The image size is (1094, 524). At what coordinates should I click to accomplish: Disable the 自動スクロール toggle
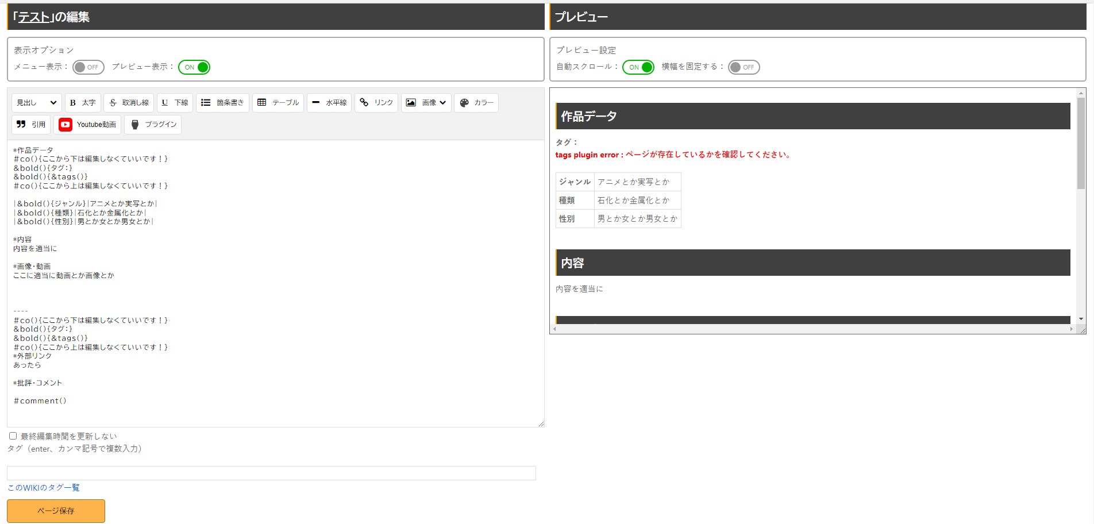click(x=638, y=67)
